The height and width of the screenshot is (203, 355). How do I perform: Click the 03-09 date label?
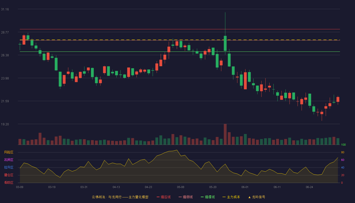(20, 187)
